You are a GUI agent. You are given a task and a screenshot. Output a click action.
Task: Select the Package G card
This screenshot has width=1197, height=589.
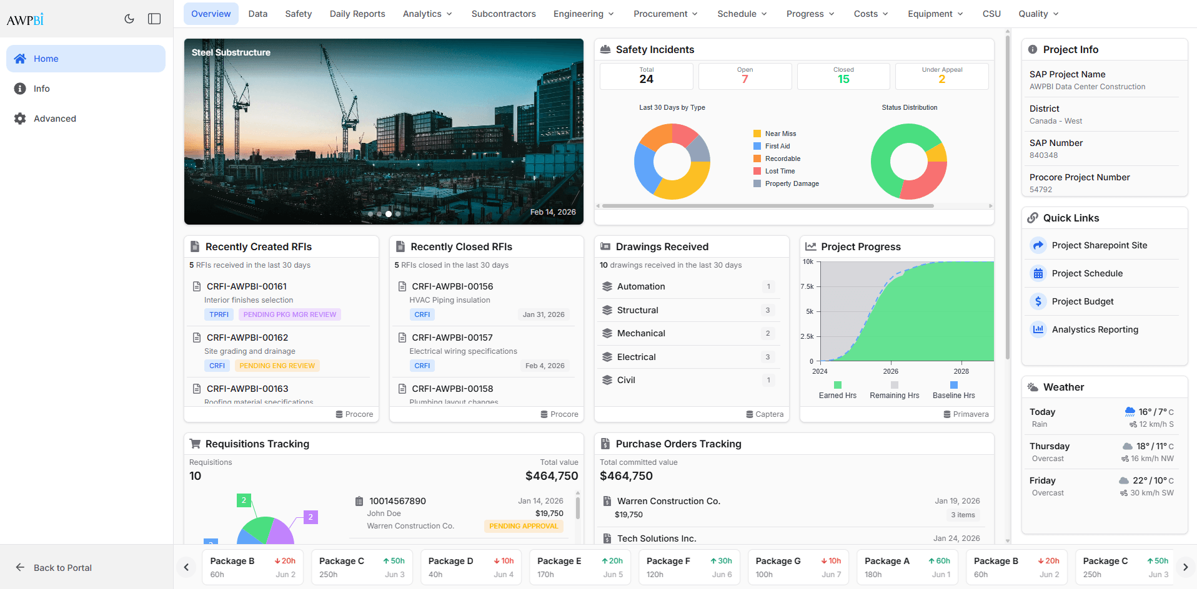798,567
